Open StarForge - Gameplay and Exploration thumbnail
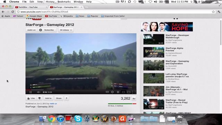222x125 pixels. [154, 65]
